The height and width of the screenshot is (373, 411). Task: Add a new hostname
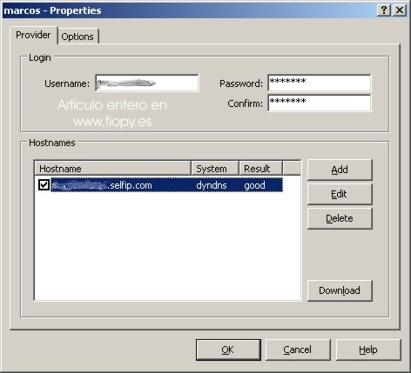340,170
